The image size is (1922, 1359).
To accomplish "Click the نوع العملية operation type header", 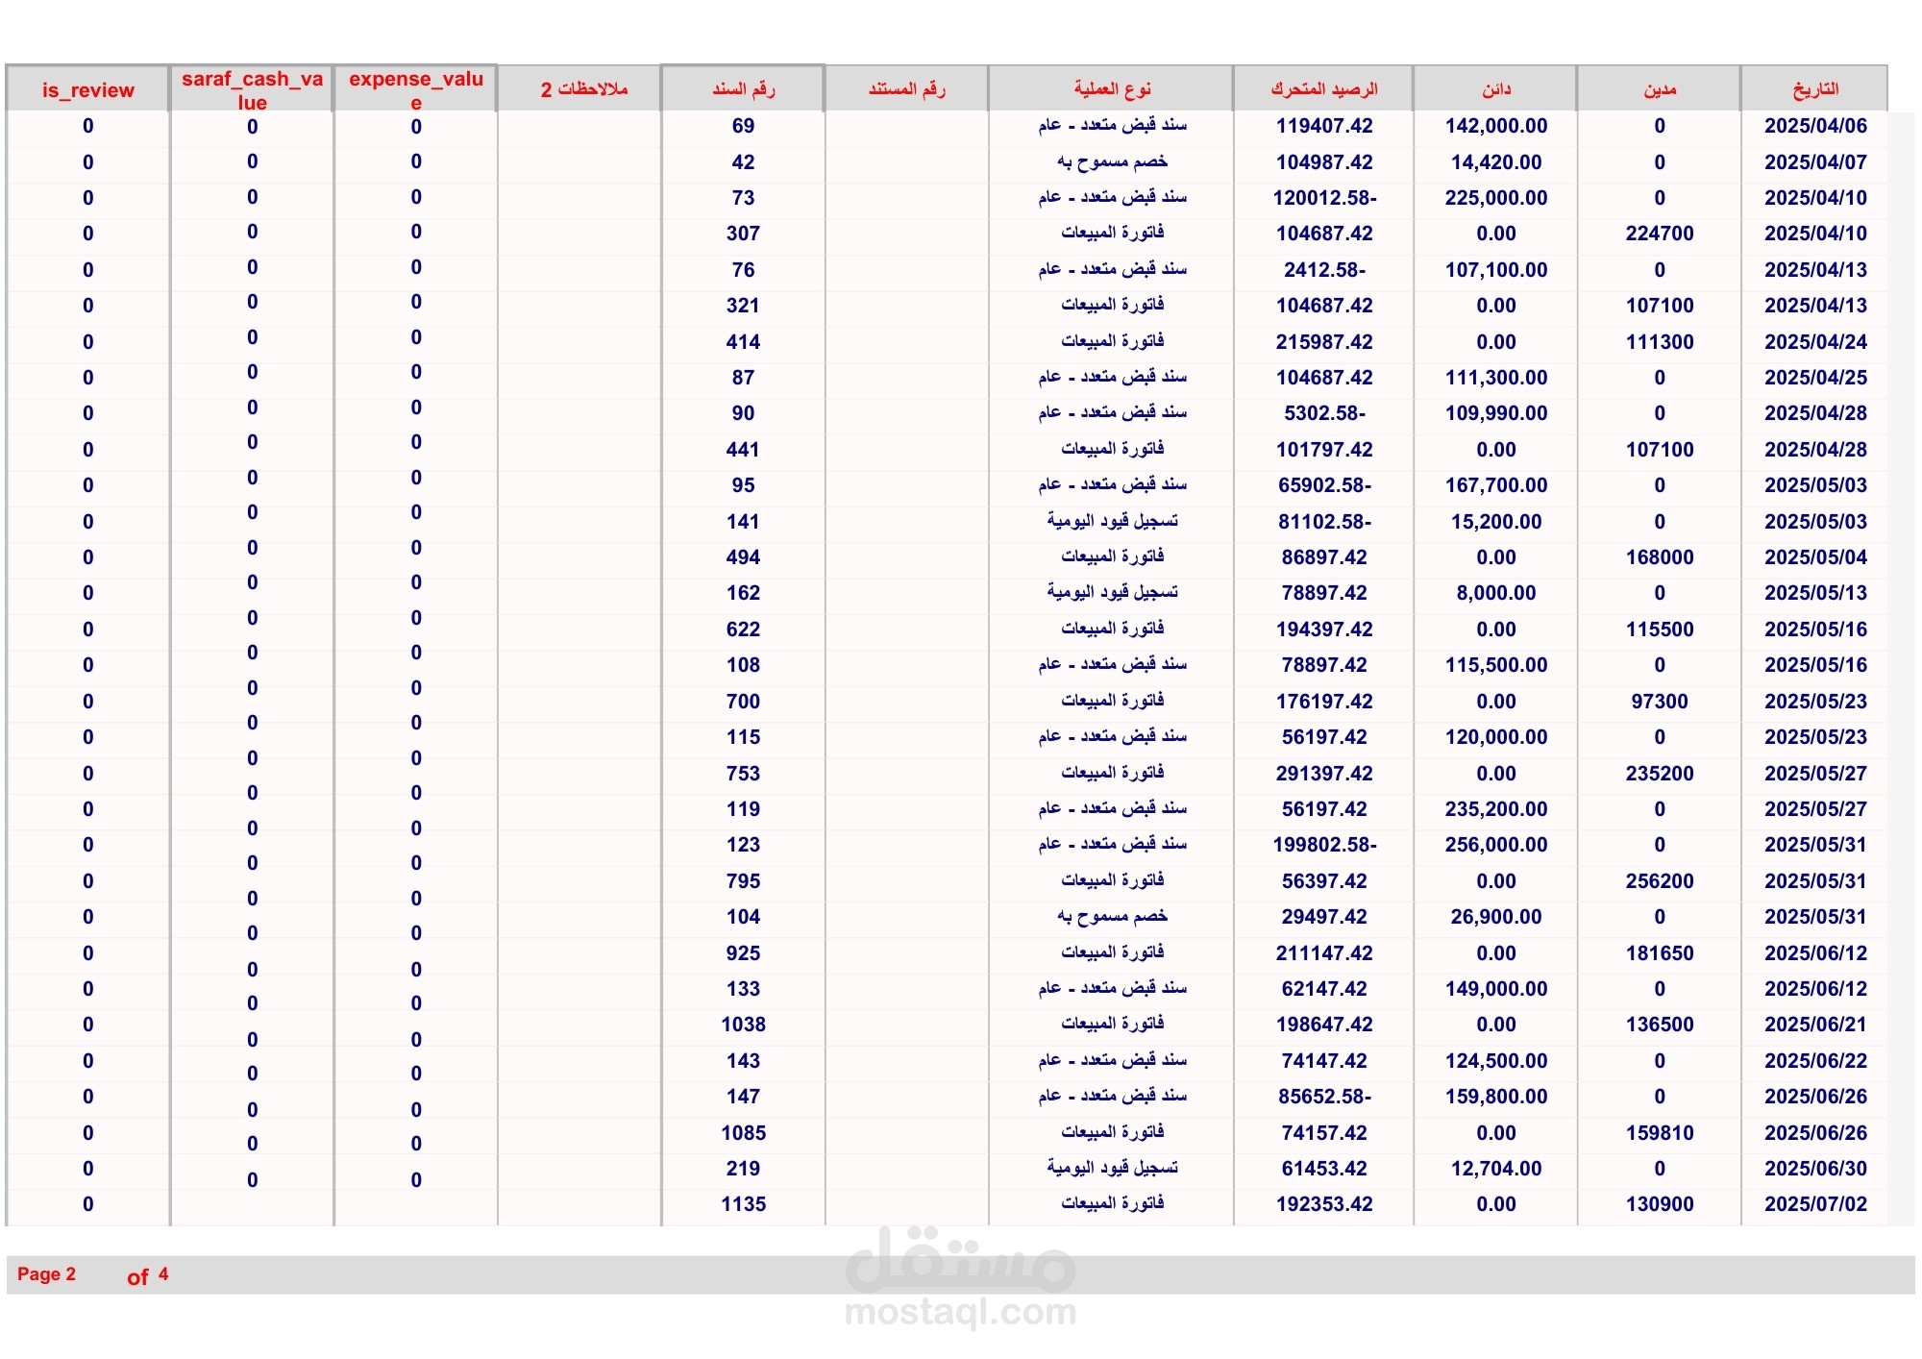I will [1111, 89].
